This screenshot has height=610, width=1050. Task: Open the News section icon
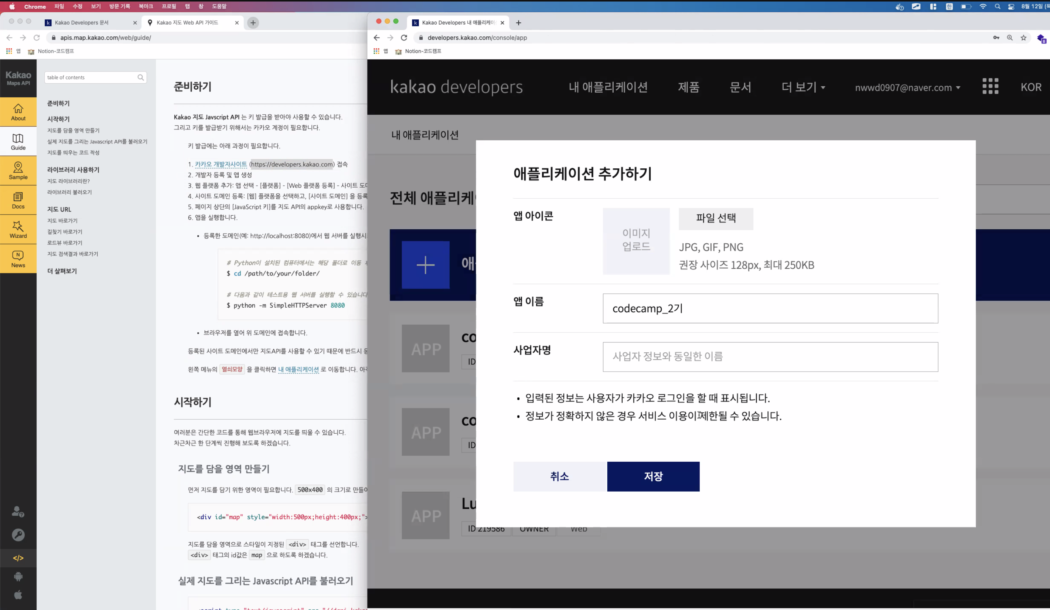(18, 259)
